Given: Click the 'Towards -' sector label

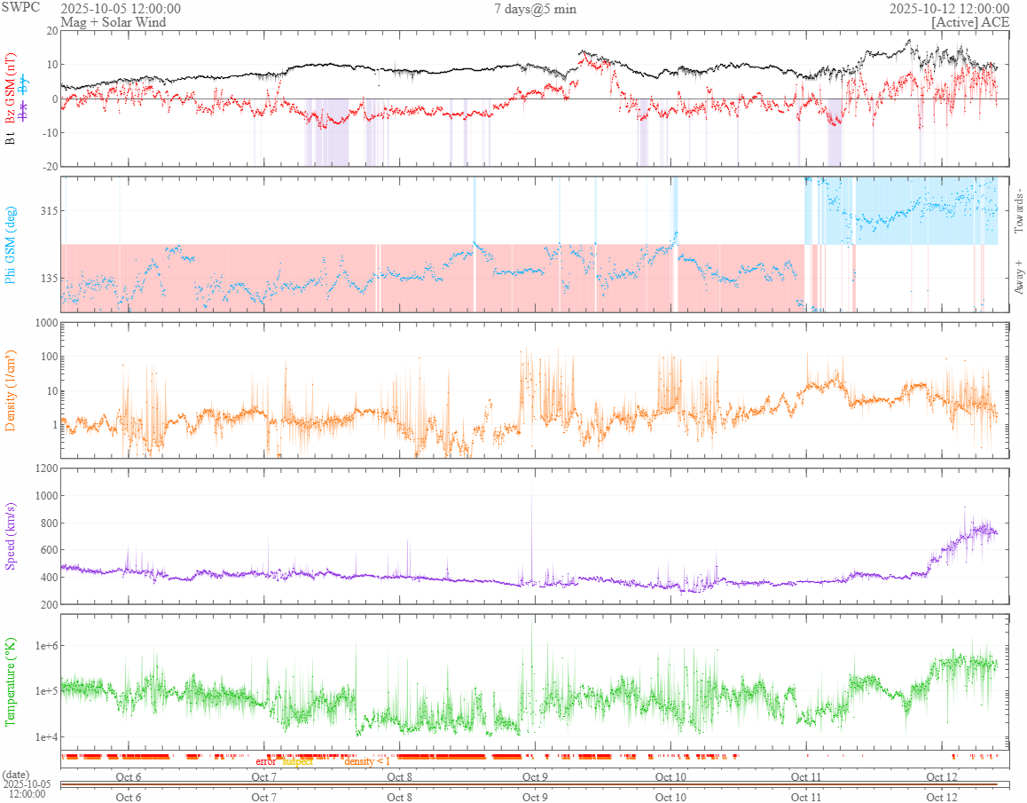Looking at the screenshot, I should click(1018, 211).
